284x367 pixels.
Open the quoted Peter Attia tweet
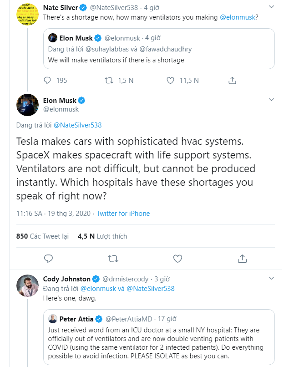coord(159,339)
